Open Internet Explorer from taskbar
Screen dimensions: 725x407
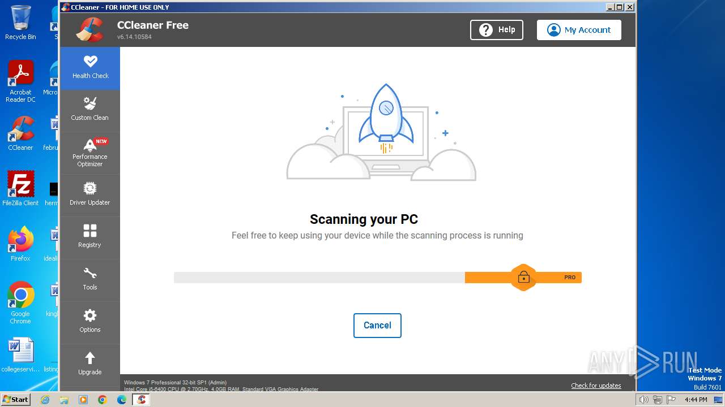[45, 400]
